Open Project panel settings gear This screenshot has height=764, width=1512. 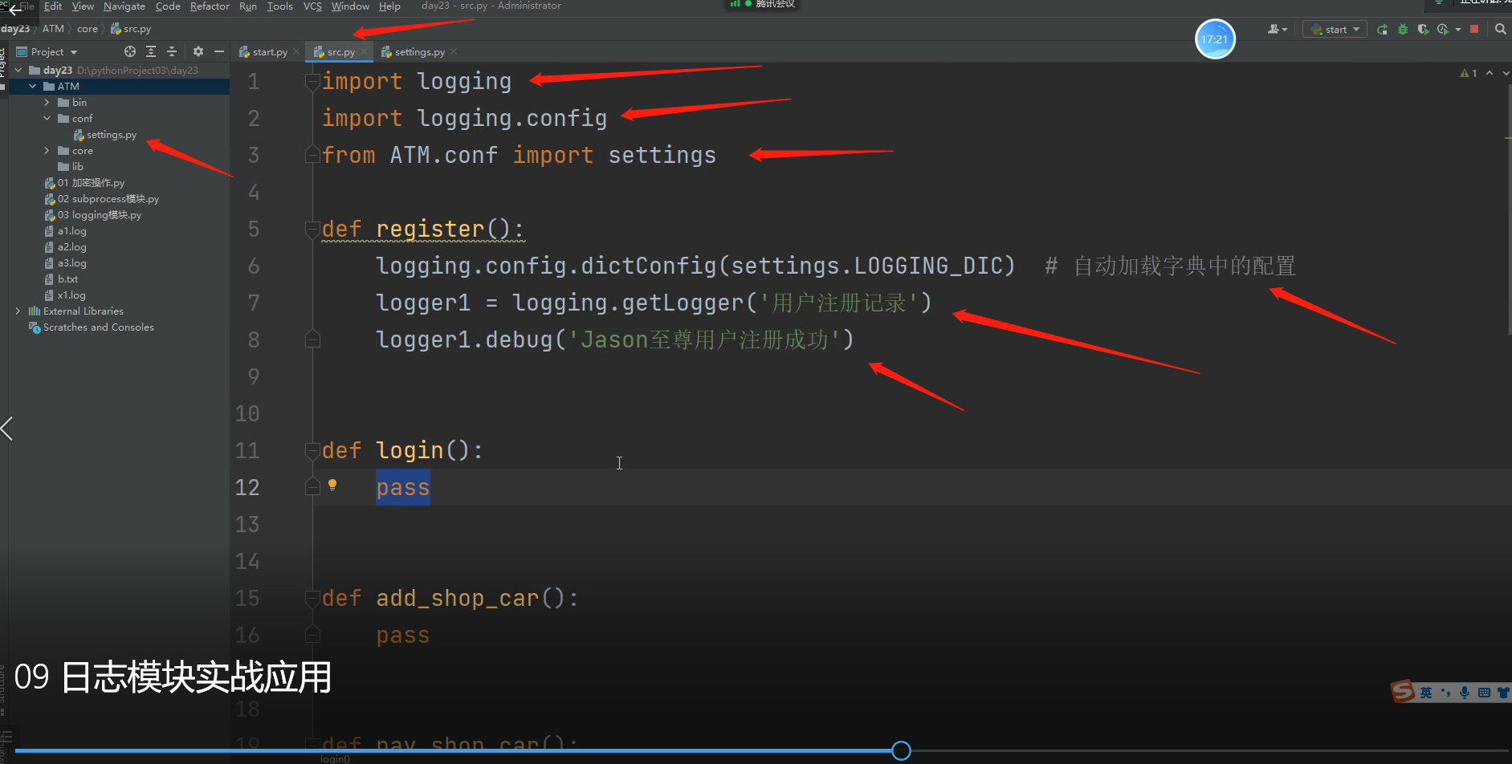[198, 51]
